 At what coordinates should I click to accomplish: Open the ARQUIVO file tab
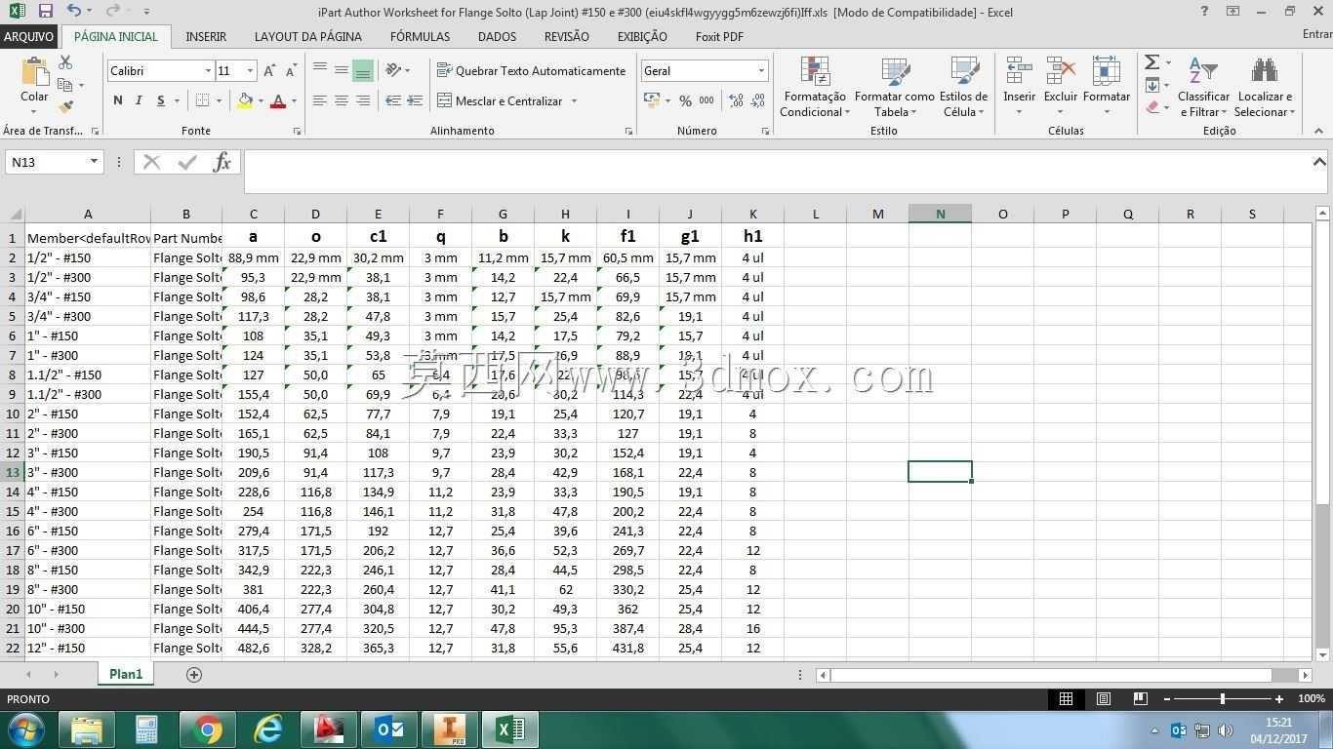pos(28,36)
